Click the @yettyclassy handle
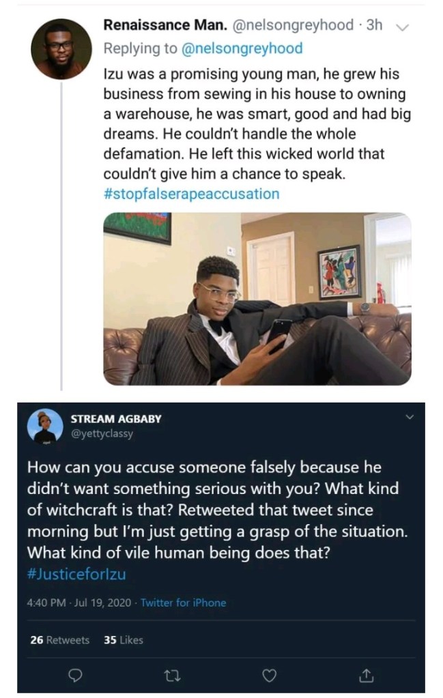Viewport: 443px width, 698px height. (x=102, y=433)
